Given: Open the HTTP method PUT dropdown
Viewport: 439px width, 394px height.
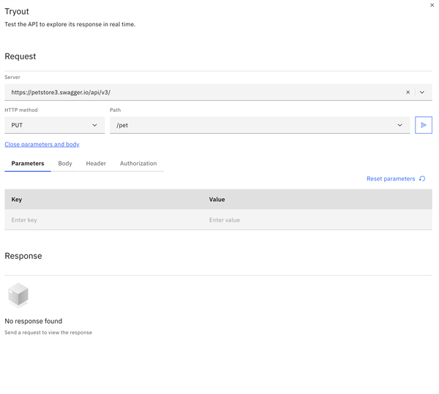Looking at the screenshot, I should [x=55, y=125].
